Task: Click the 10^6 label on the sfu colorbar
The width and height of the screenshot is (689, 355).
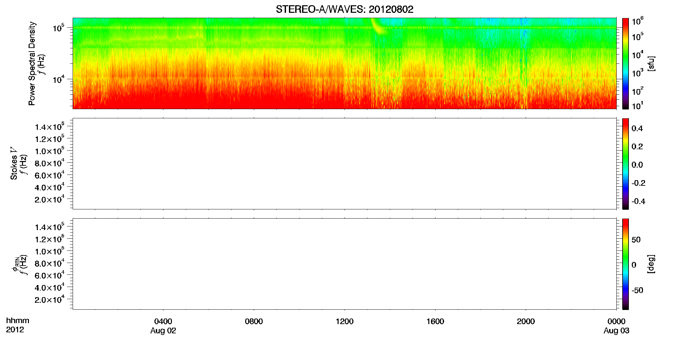Action: pyautogui.click(x=638, y=21)
